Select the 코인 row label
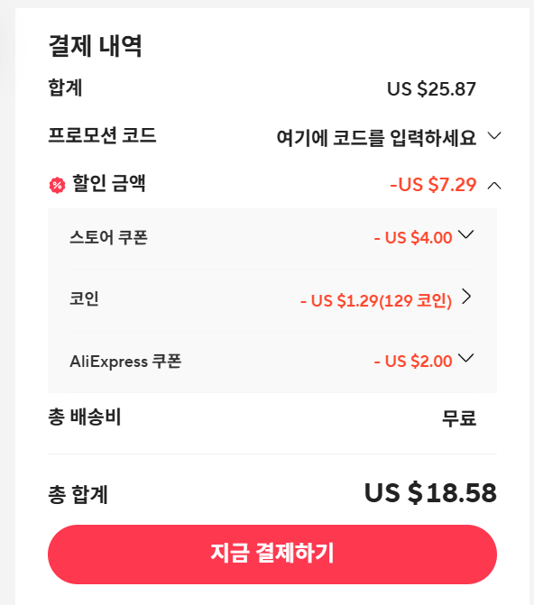Screen dimensions: 534x605 [84, 298]
